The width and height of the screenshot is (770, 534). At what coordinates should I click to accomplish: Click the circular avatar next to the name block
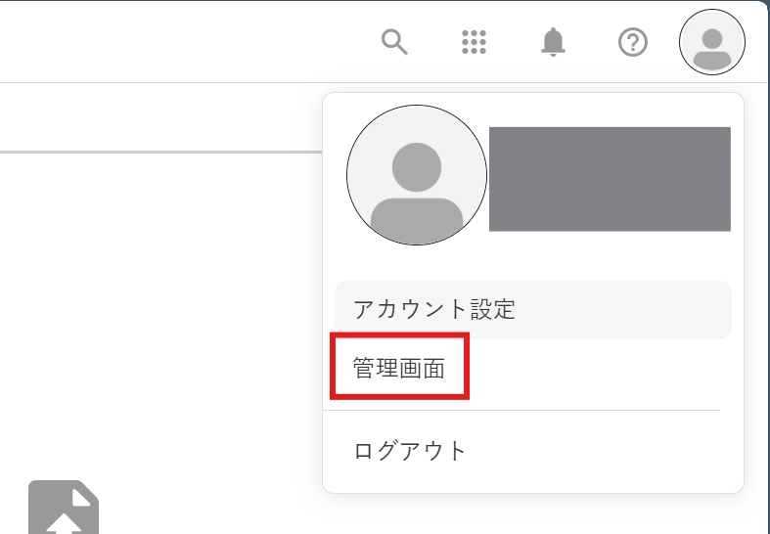417,175
